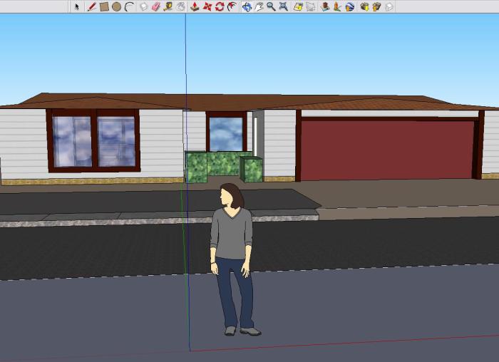
Task: Activate the Circle tool
Action: point(116,6)
